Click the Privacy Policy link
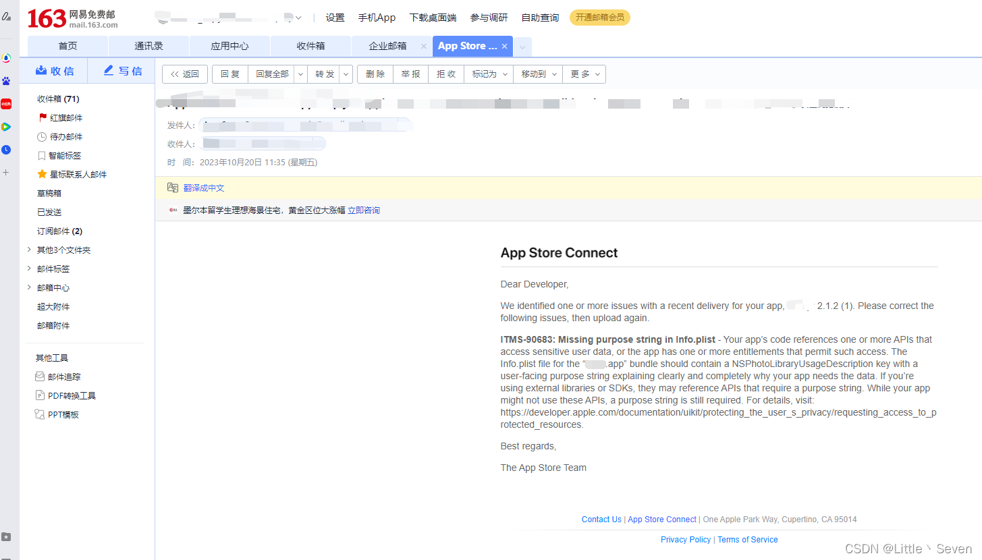This screenshot has width=982, height=560. click(686, 540)
